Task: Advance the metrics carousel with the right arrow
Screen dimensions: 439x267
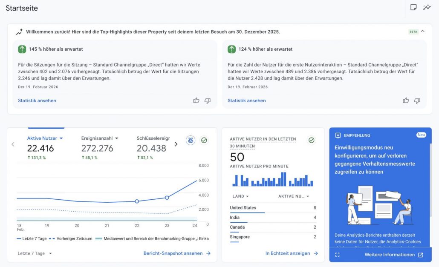Action: point(176,144)
